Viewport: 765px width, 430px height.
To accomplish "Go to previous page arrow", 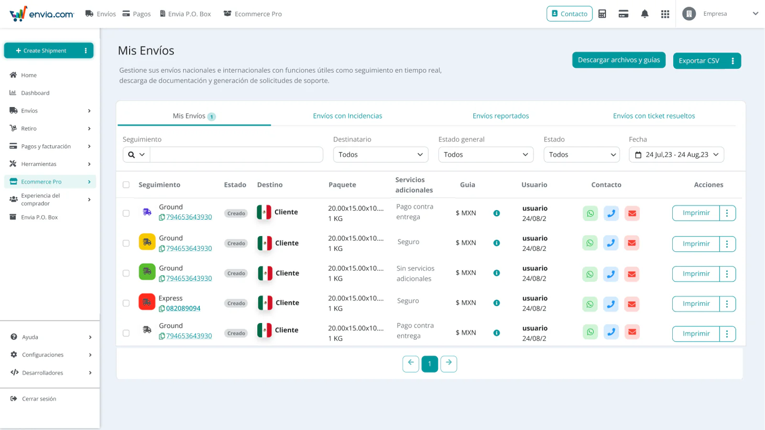I will point(411,364).
